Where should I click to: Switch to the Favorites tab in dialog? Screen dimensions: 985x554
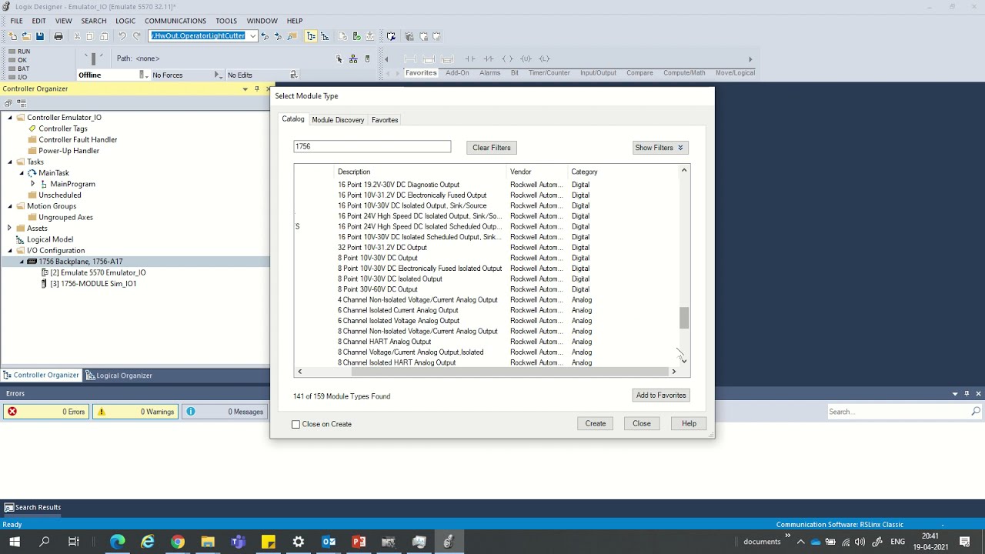385,120
